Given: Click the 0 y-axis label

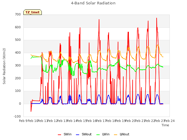Looking at the screenshot, I should point(20,104).
